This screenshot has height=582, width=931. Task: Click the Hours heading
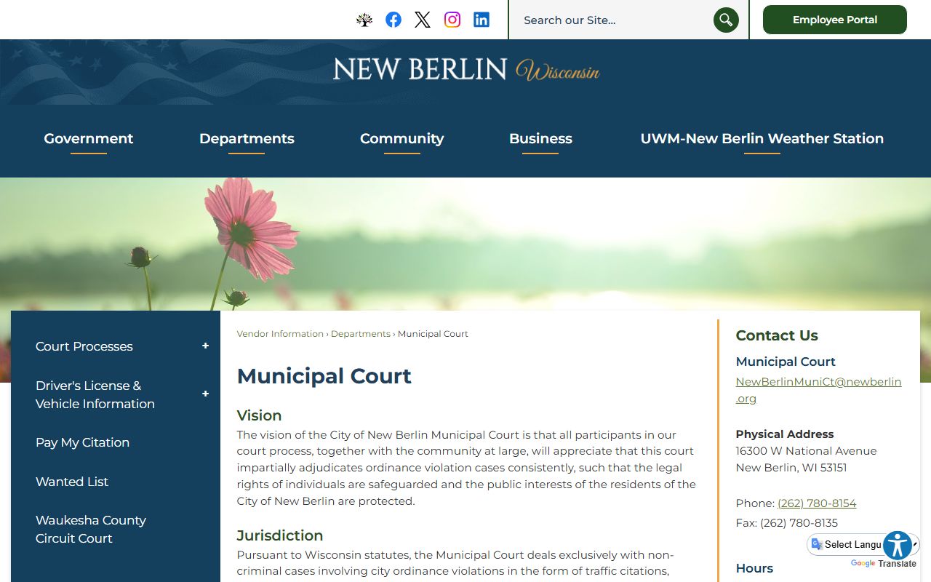(754, 568)
